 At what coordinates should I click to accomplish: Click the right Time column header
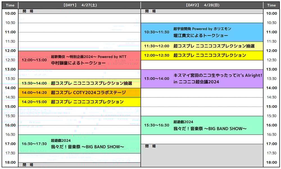coord(271,5)
